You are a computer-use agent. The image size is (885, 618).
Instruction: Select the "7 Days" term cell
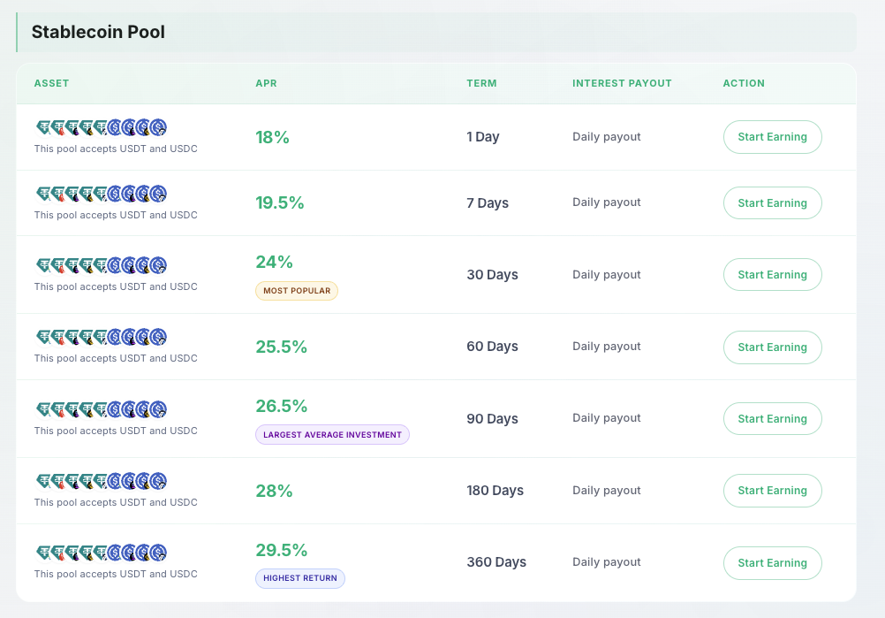pos(488,202)
